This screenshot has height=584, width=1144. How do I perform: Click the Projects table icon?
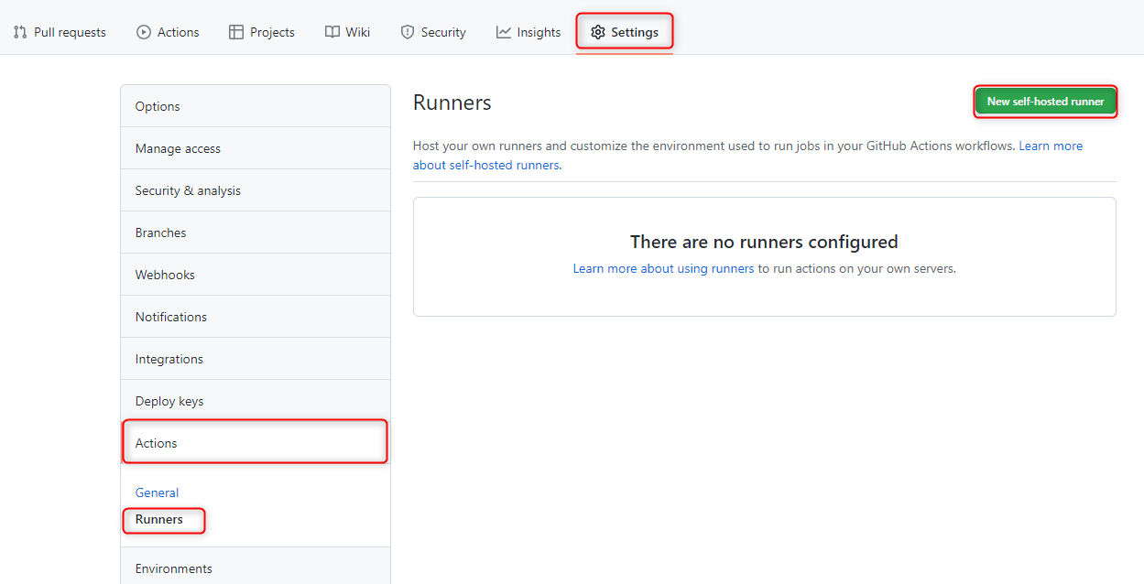click(x=236, y=32)
